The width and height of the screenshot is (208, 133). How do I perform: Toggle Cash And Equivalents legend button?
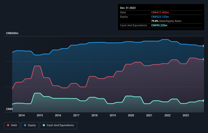(x=58, y=125)
